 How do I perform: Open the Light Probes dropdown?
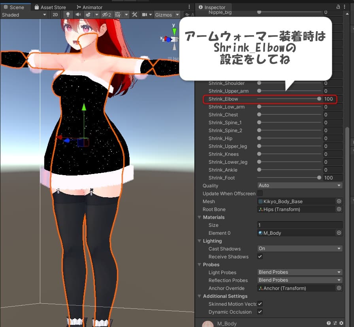pyautogui.click(x=299, y=272)
